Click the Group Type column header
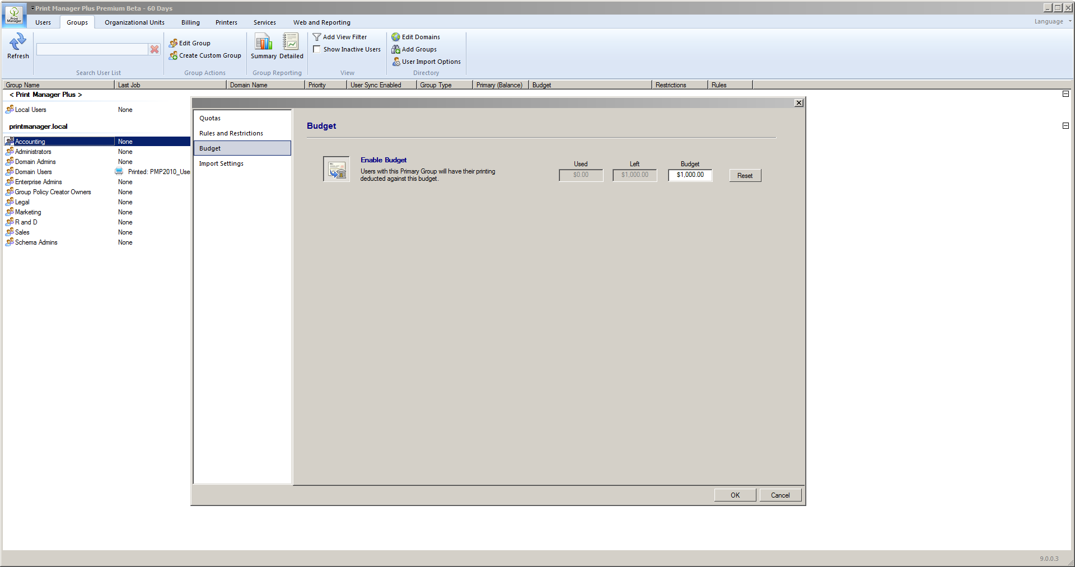The width and height of the screenshot is (1075, 567). [x=445, y=85]
